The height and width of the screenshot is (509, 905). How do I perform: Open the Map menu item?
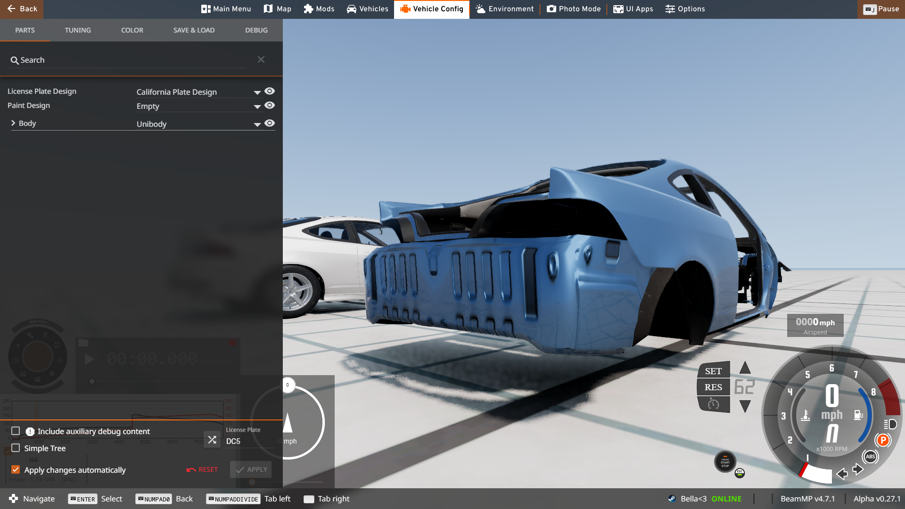click(278, 9)
